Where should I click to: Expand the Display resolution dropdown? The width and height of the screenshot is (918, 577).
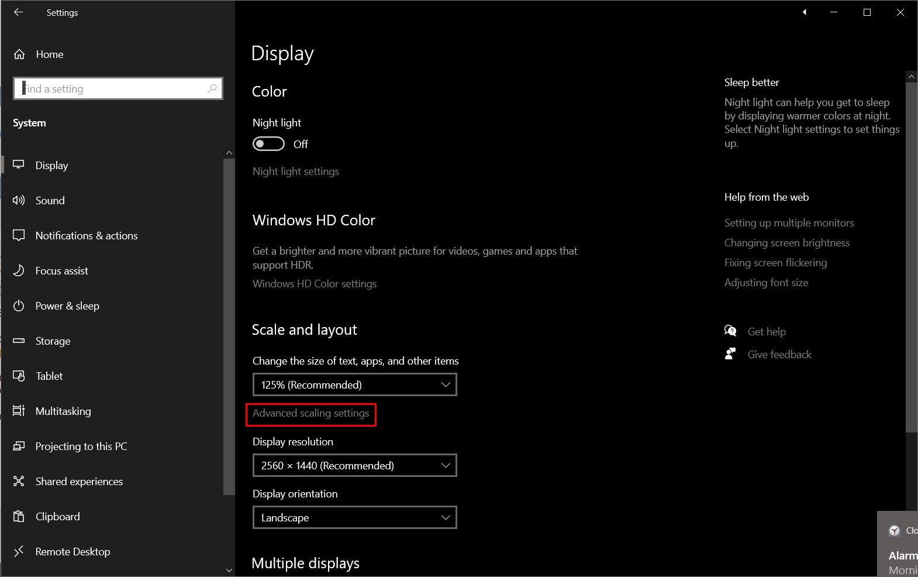[354, 466]
